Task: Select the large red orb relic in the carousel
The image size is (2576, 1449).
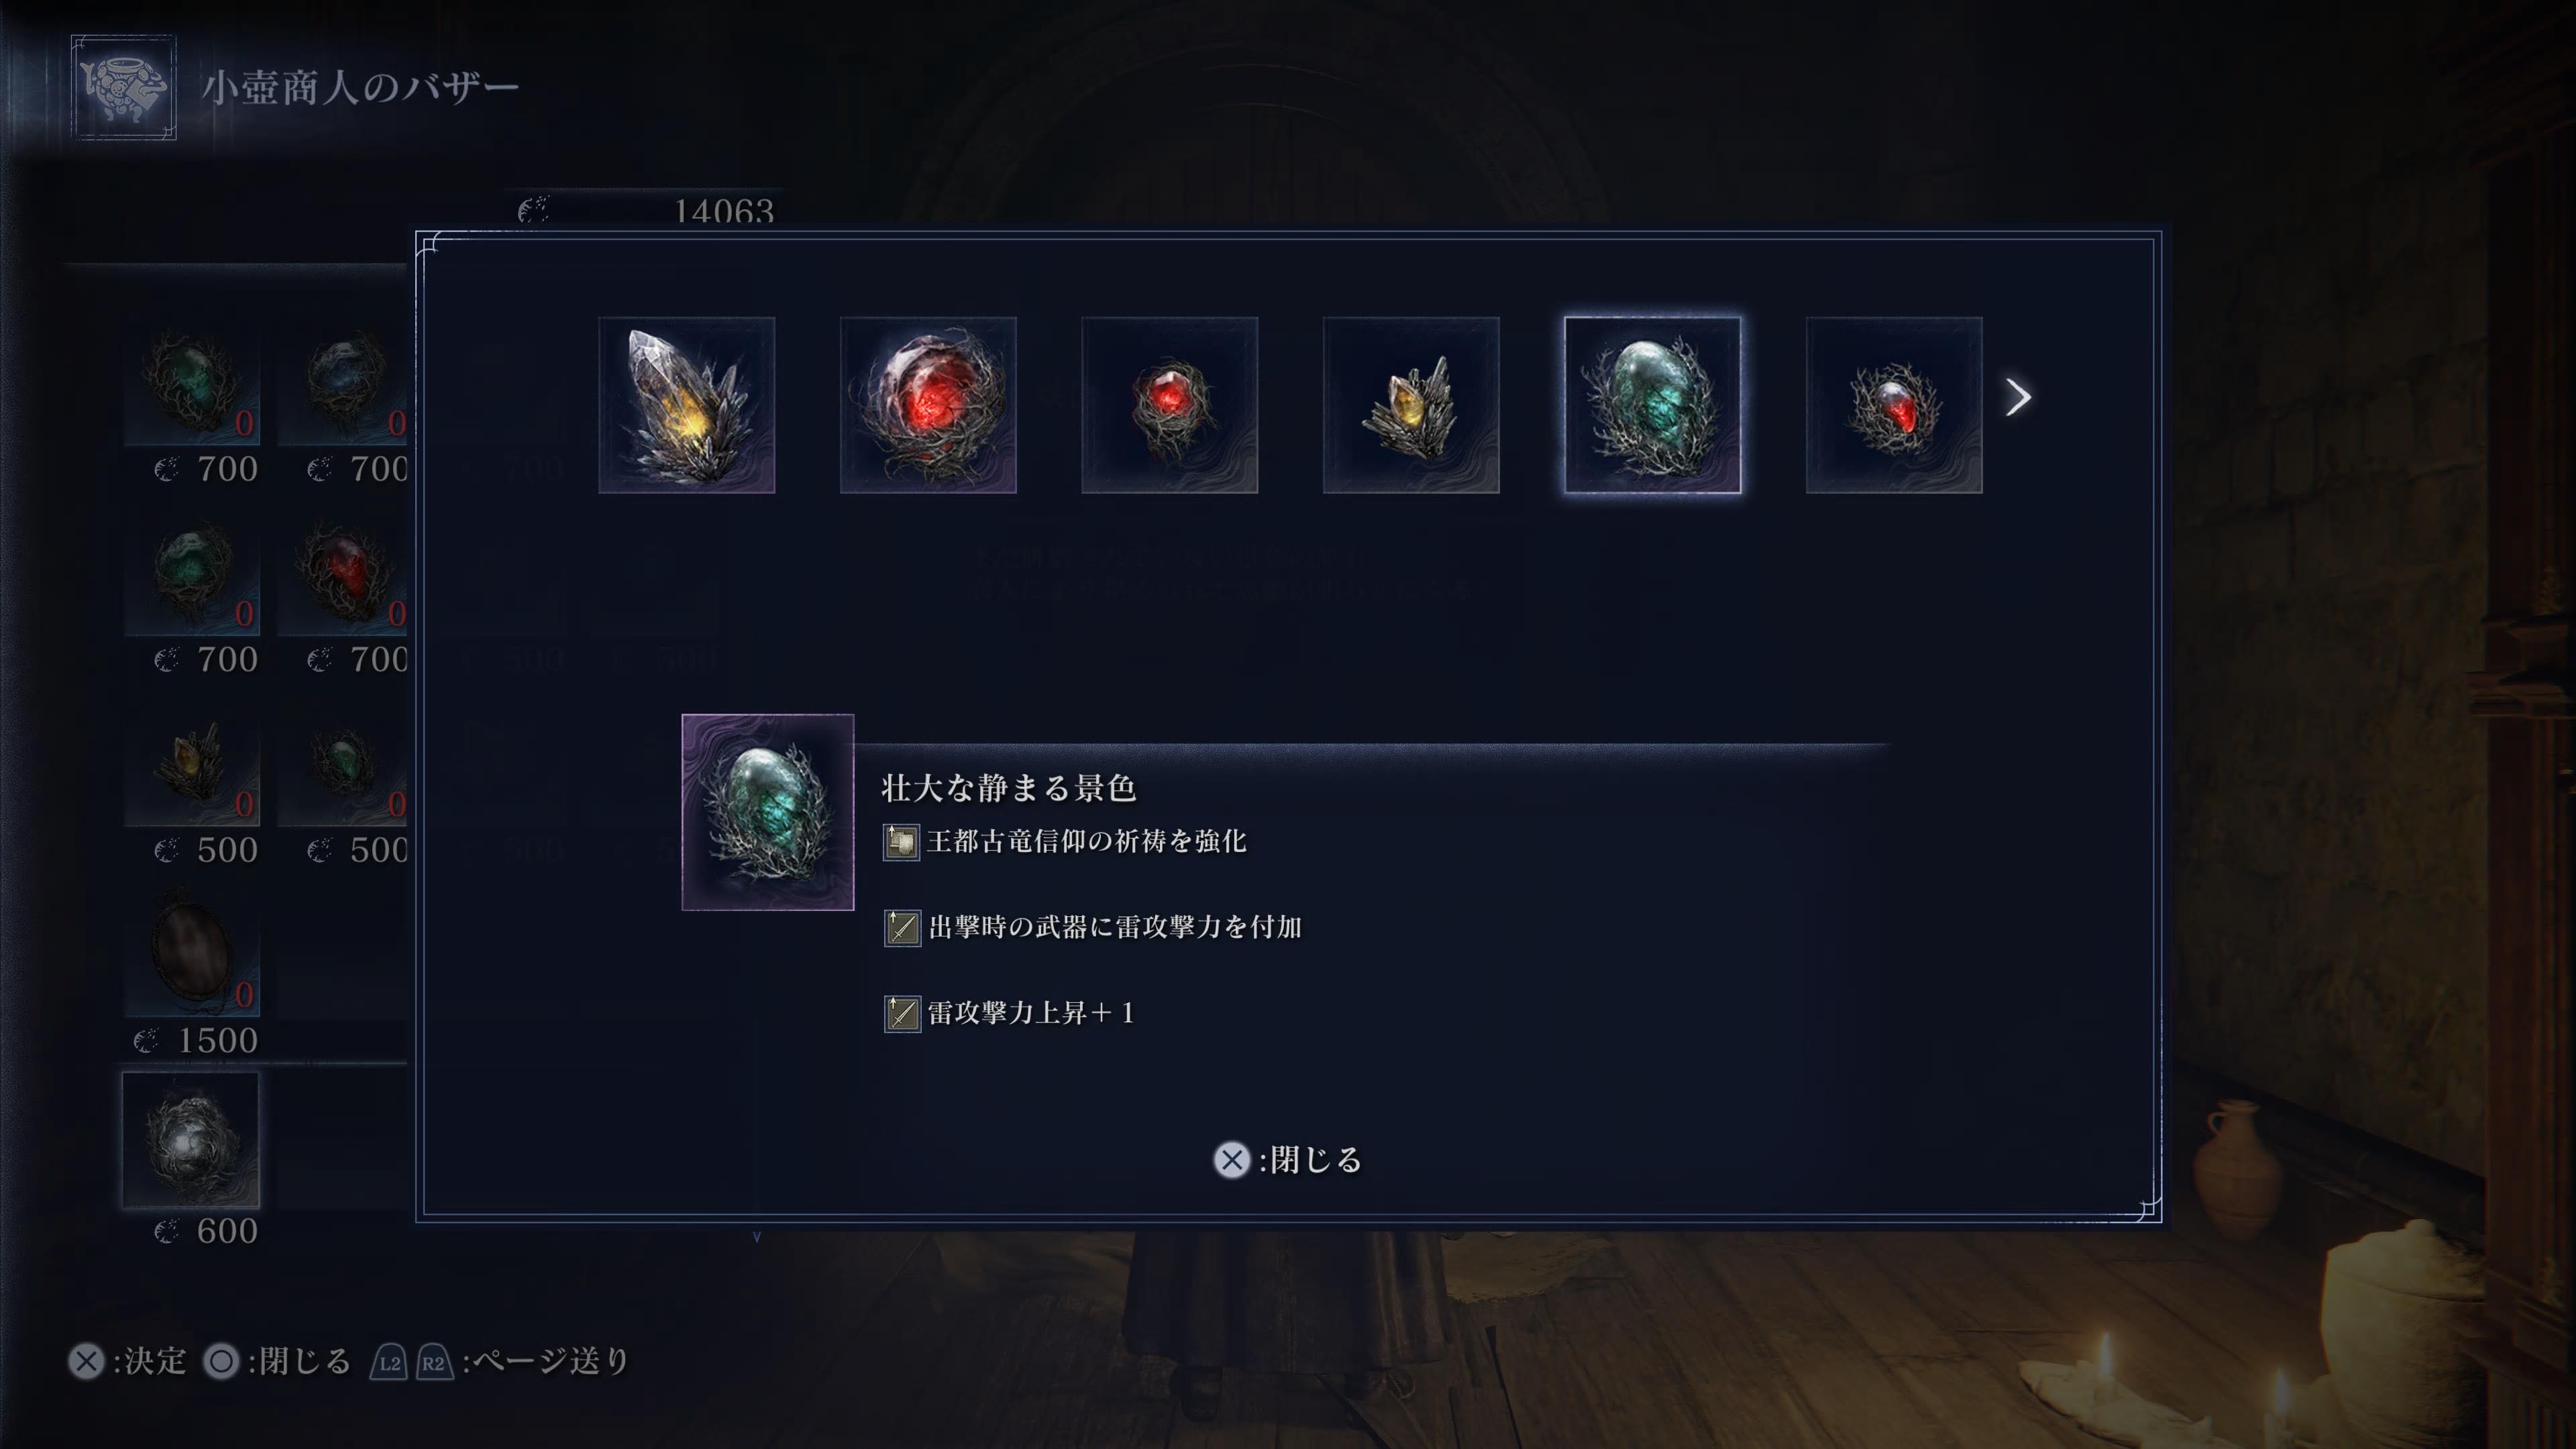Action: point(928,405)
